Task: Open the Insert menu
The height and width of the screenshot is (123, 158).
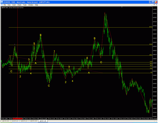Action: 14,5
